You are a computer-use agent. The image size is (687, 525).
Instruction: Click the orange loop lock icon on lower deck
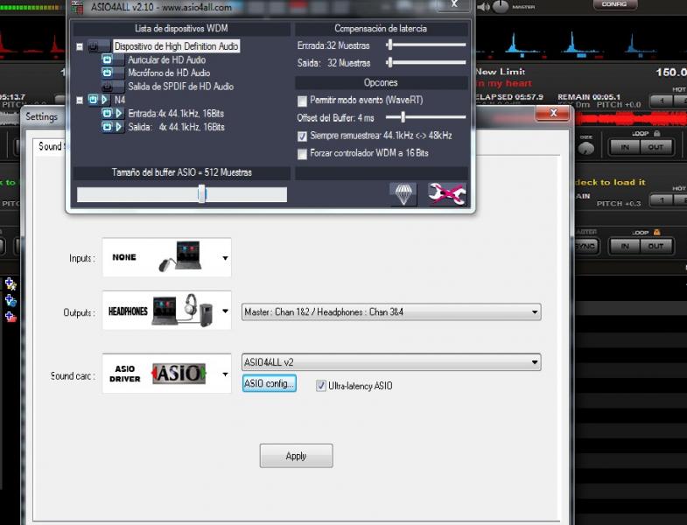pyautogui.click(x=656, y=232)
